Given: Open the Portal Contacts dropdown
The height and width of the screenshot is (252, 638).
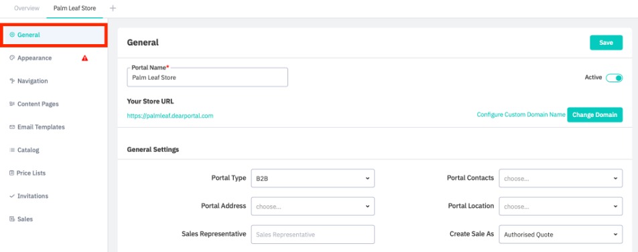Looking at the screenshot, I should coord(561,178).
